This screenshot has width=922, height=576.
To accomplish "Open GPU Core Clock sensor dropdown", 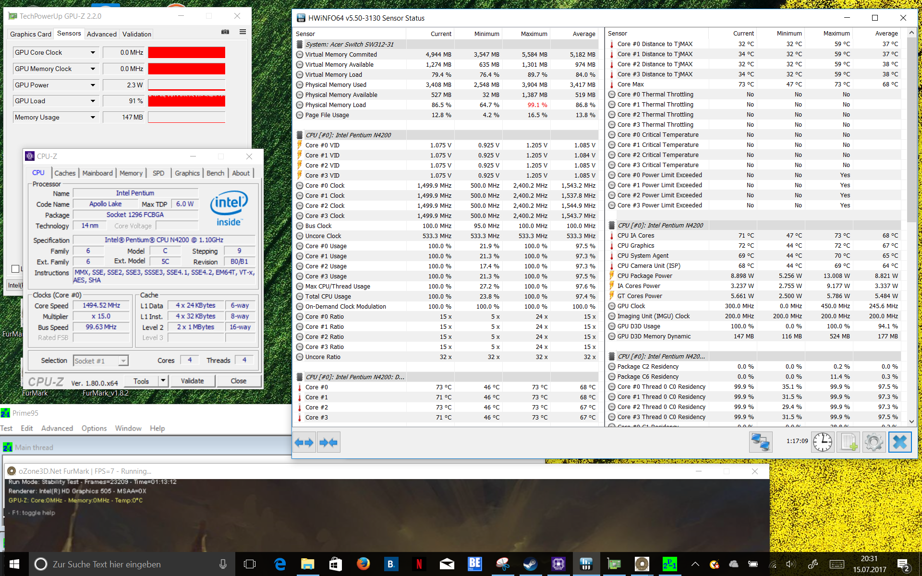I will 93,52.
